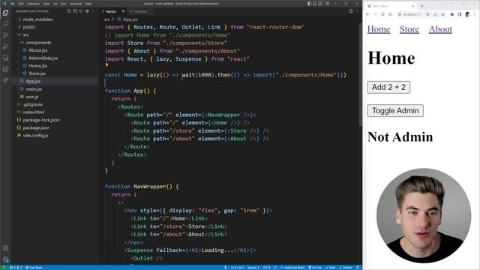Open the Terminal menu

(76, 4)
